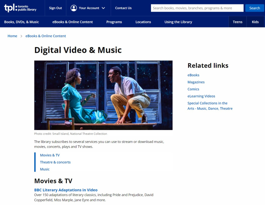Open eBooks & Online Content nav menu
Screen dimensions: 265x205
(73, 22)
